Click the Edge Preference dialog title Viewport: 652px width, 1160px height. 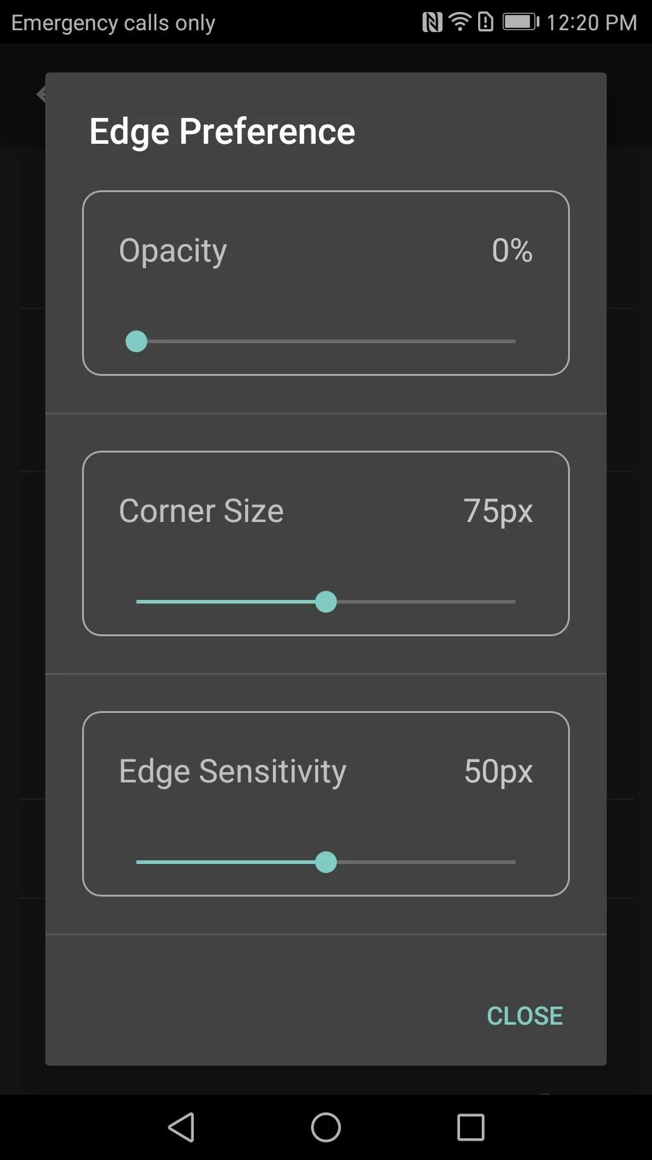[222, 132]
